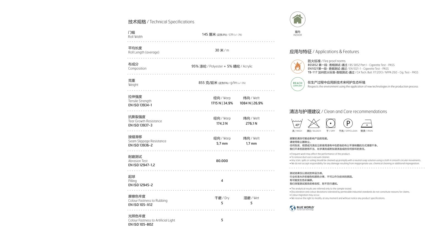This screenshot has height=248, width=441.
Task: Click 'We reserve the right to modify' note
Action: (337, 198)
